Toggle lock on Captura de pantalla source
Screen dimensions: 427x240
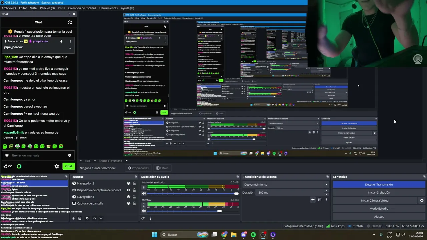(x=134, y=203)
